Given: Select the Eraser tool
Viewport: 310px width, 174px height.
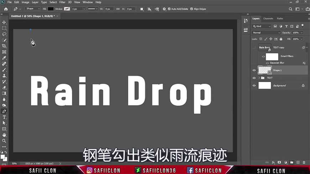Looking at the screenshot, I should pos(4,88).
